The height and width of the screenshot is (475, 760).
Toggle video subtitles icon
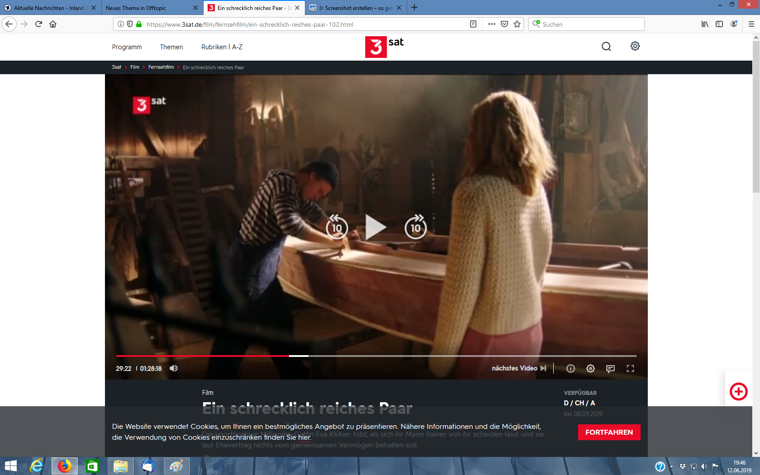click(x=610, y=369)
